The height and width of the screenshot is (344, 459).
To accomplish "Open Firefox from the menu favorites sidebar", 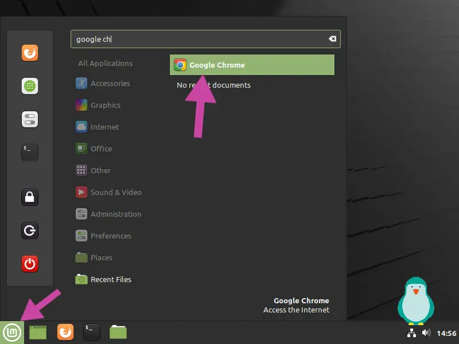I will (x=30, y=53).
